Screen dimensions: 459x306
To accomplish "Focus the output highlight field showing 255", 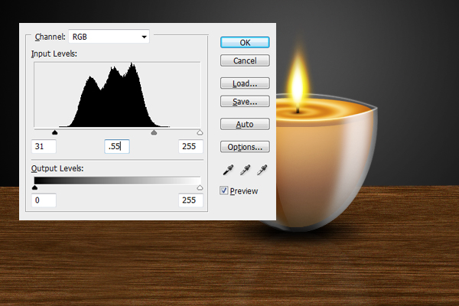I will 190,200.
